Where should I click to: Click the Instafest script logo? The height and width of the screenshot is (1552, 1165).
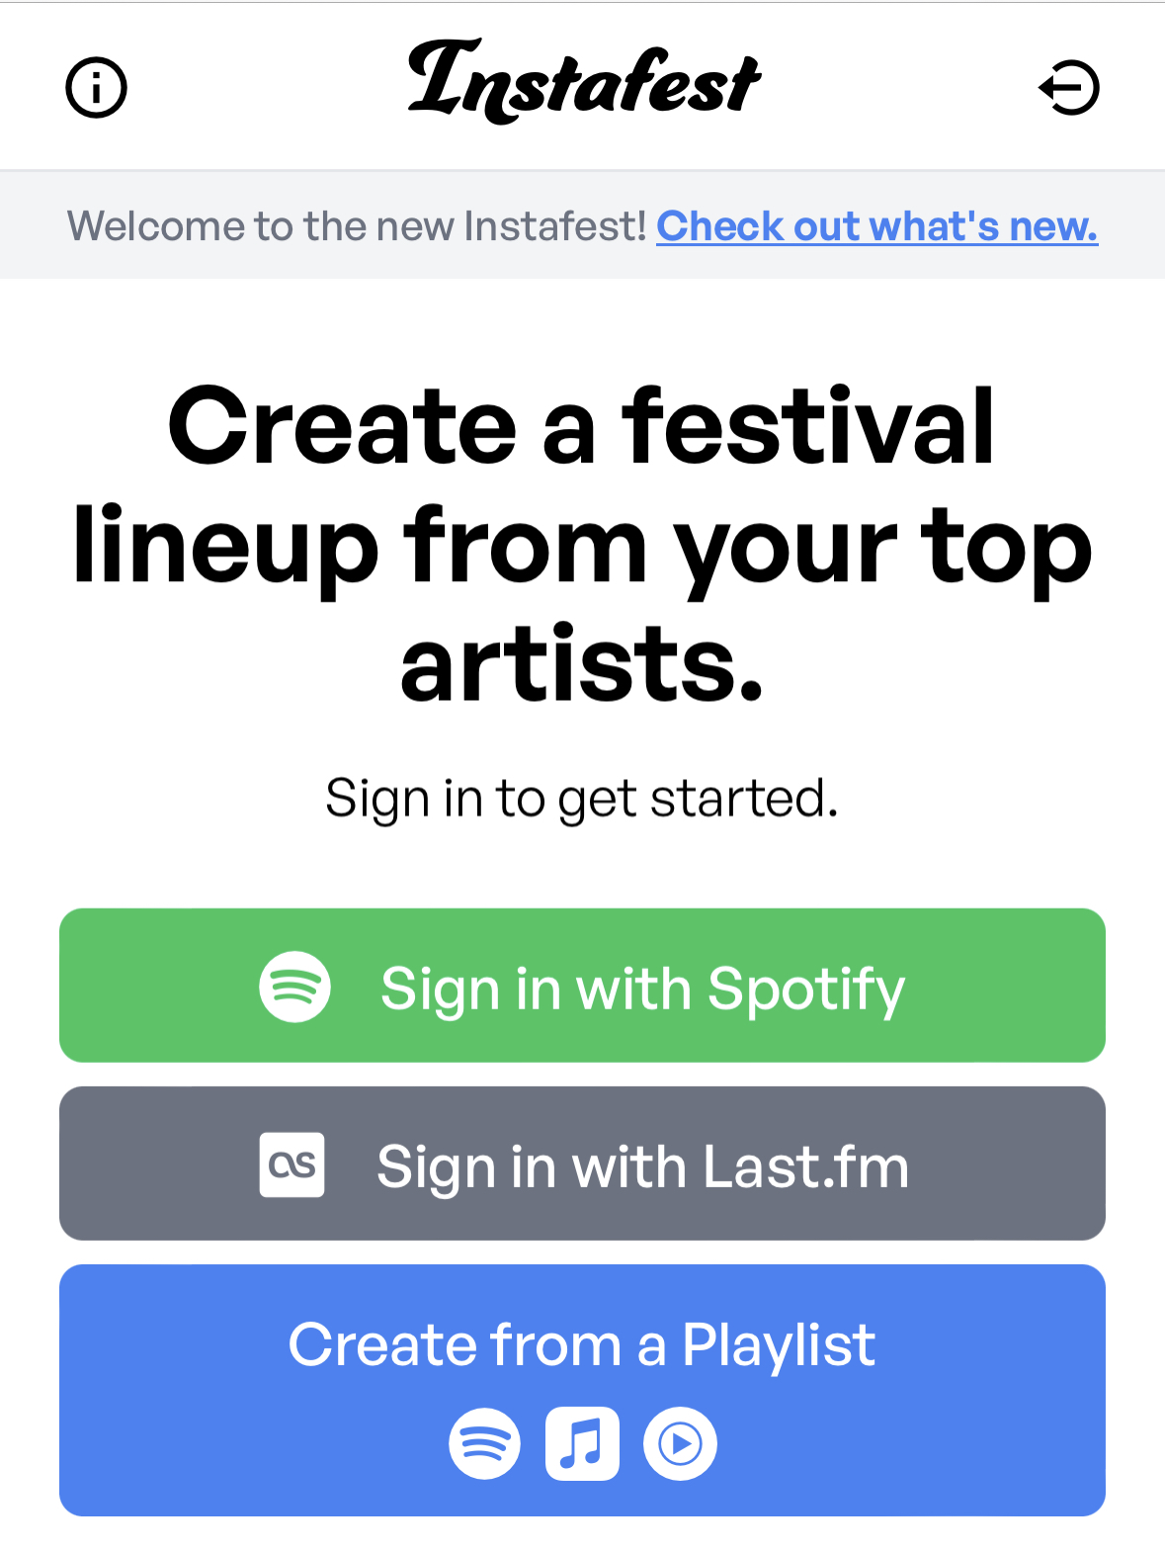coord(583,81)
